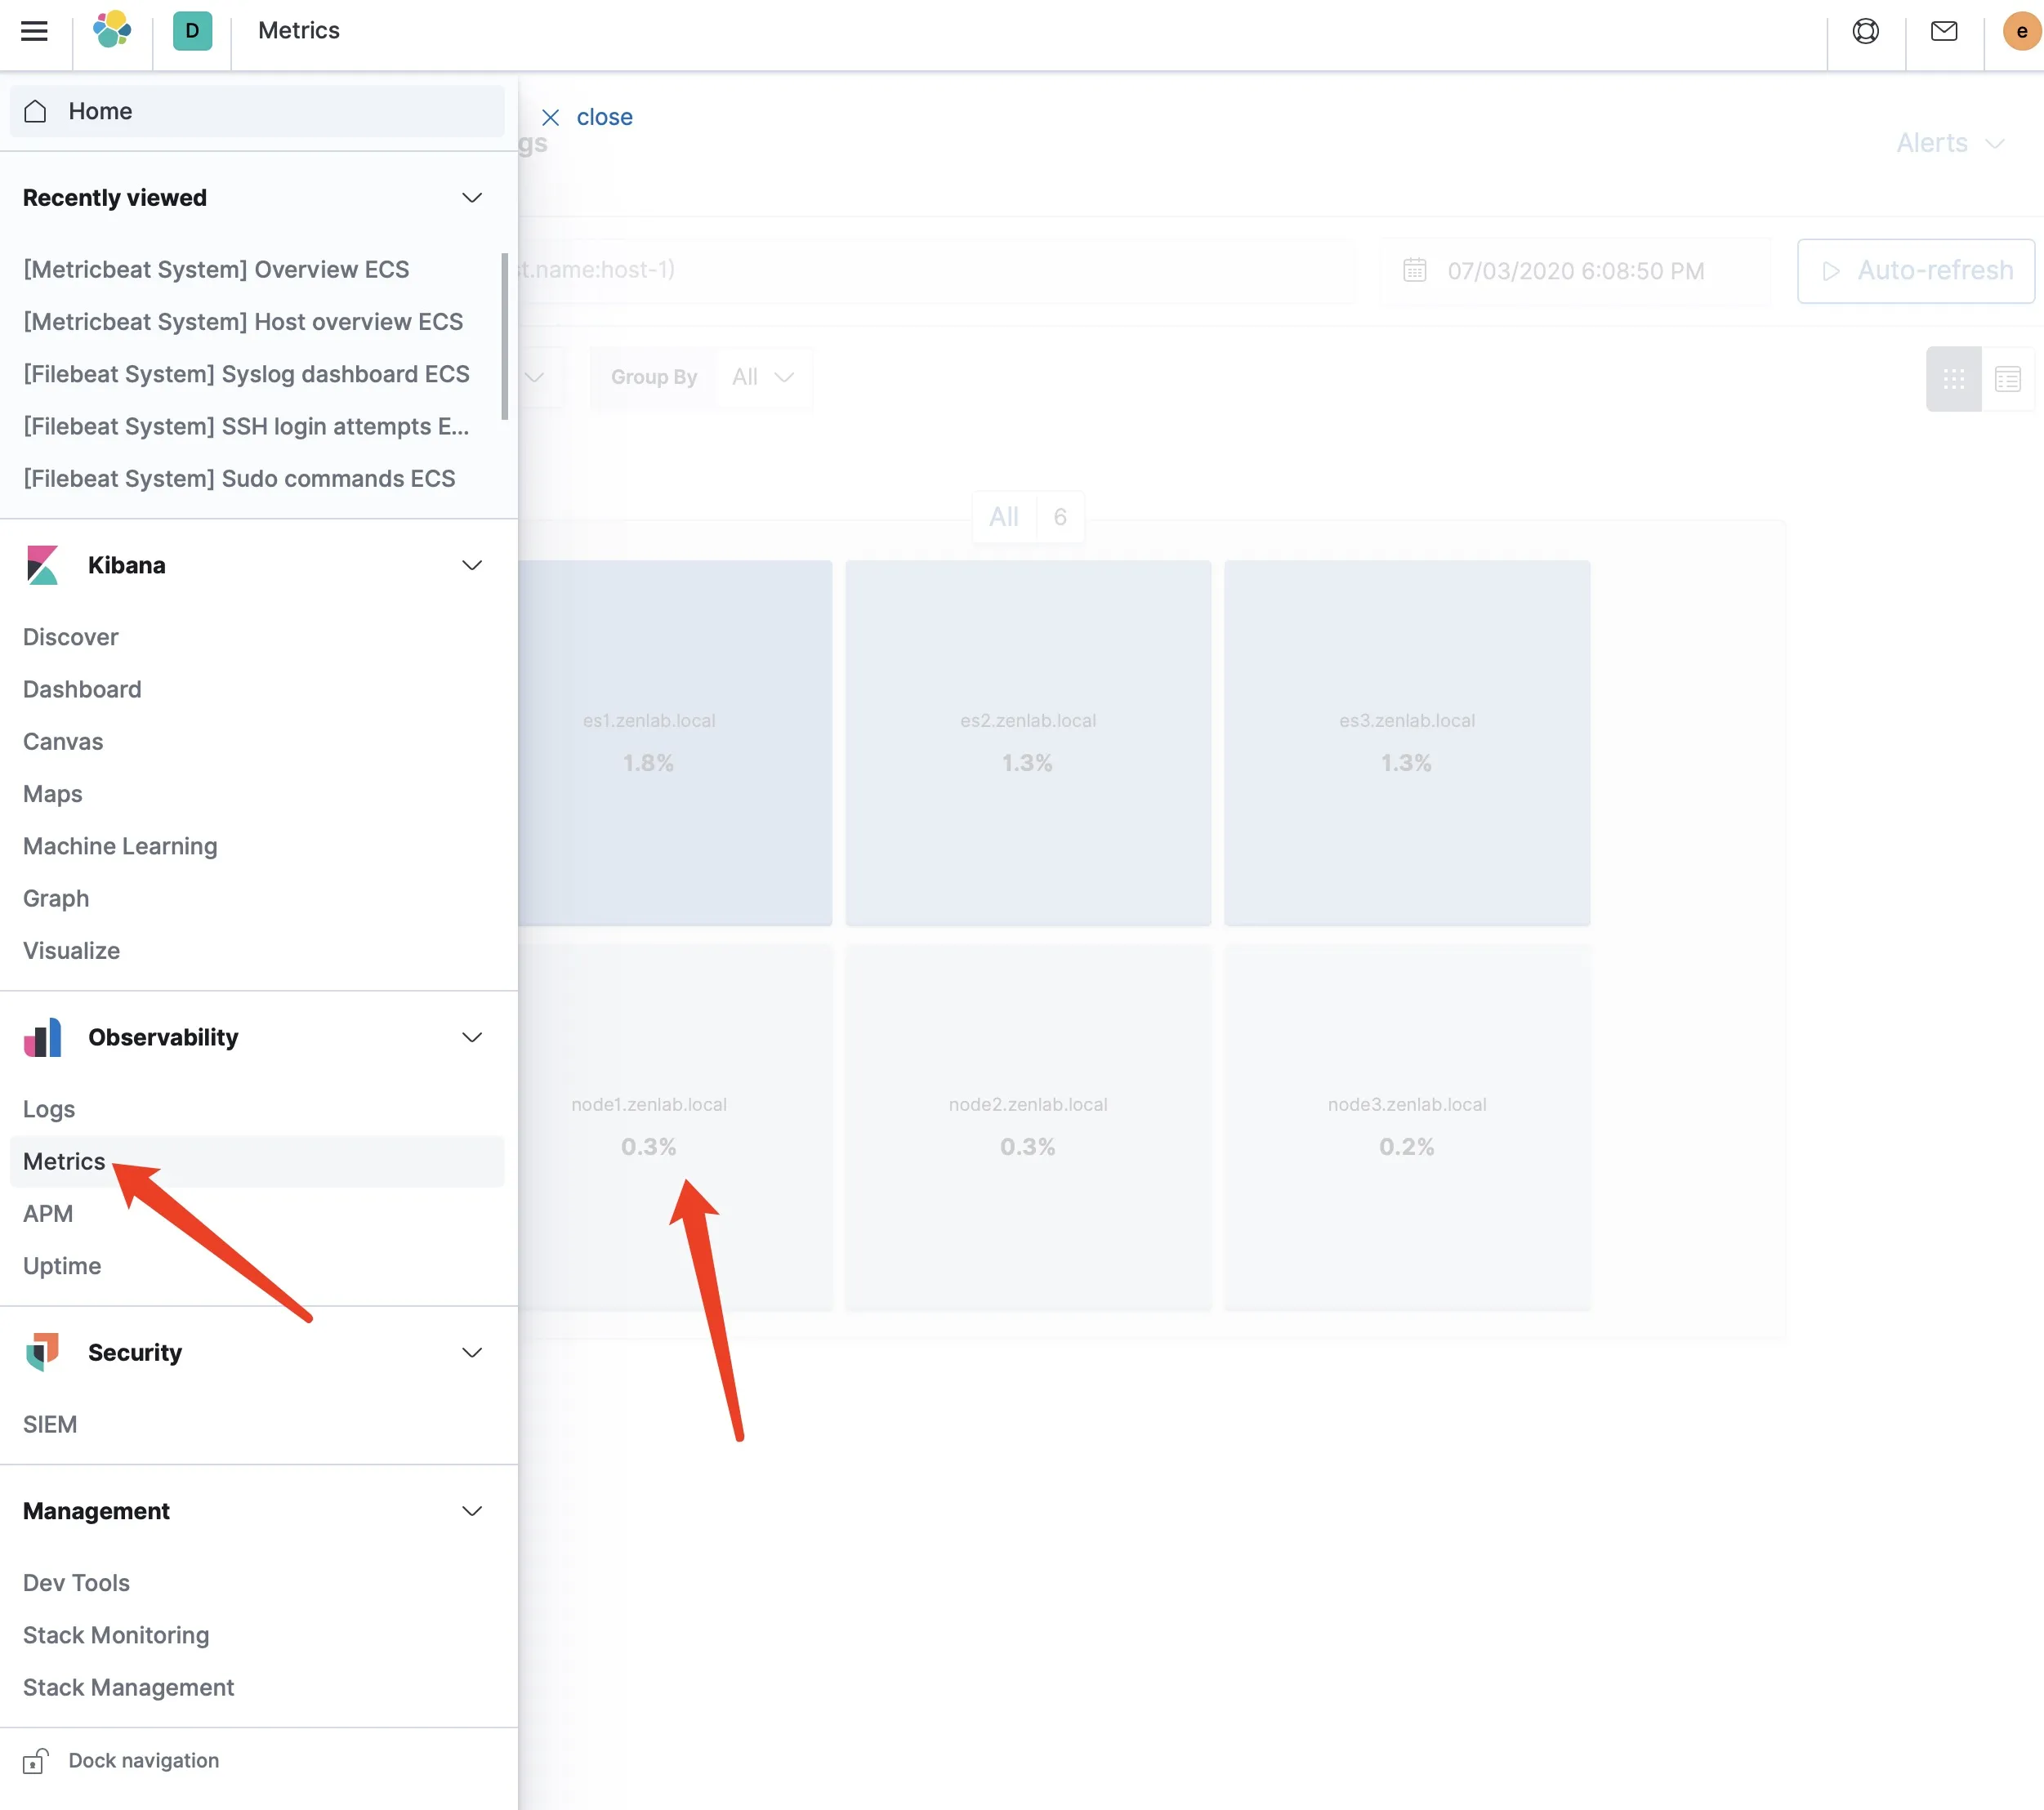Click the user avatar e

click(2021, 31)
